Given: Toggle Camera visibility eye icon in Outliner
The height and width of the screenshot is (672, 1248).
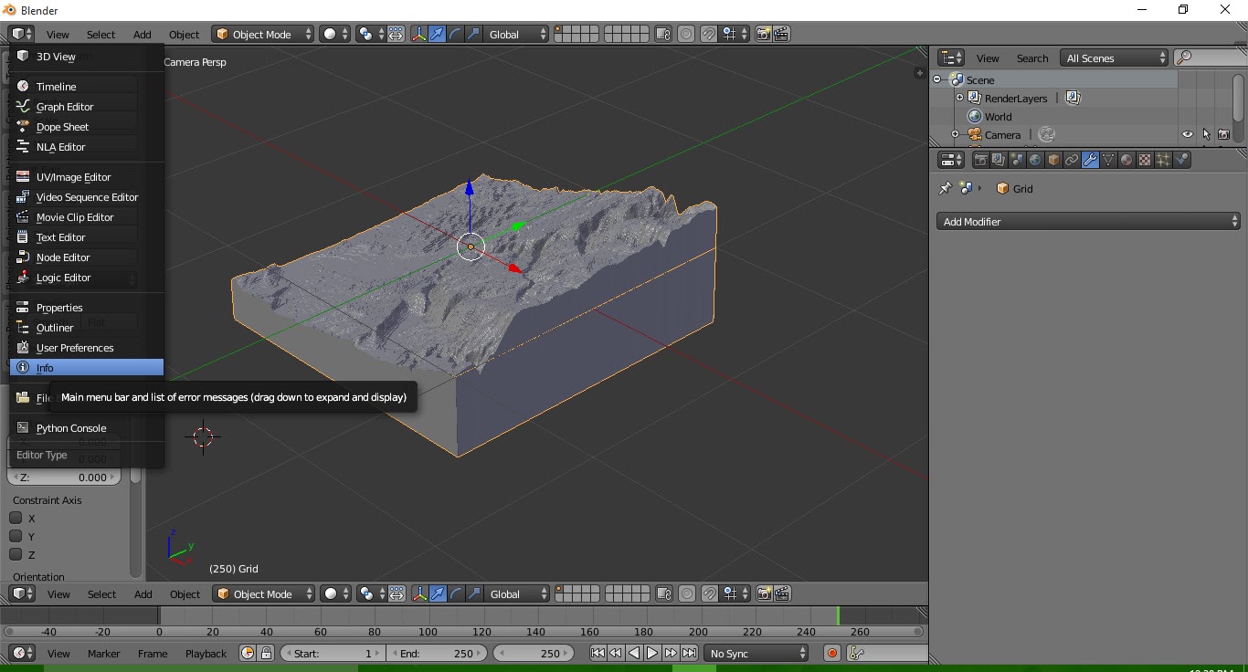Looking at the screenshot, I should pos(1187,134).
